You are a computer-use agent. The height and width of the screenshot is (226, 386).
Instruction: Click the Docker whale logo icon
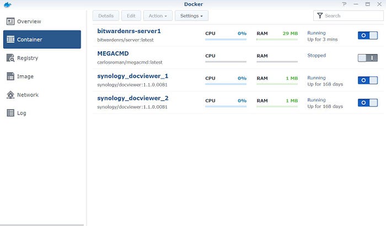click(8, 4)
